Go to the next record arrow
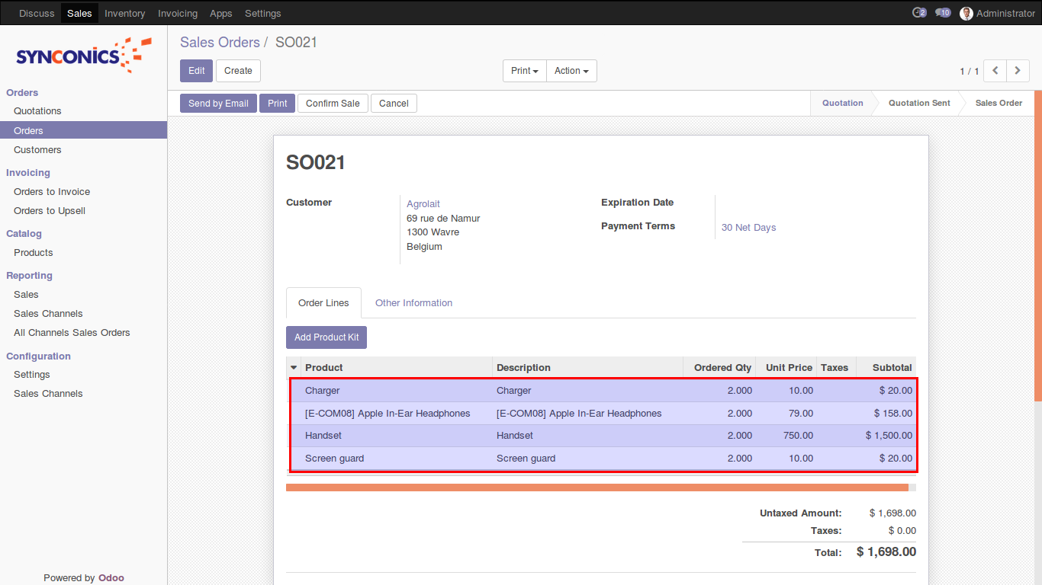Screen dimensions: 1042x585 (1018, 71)
